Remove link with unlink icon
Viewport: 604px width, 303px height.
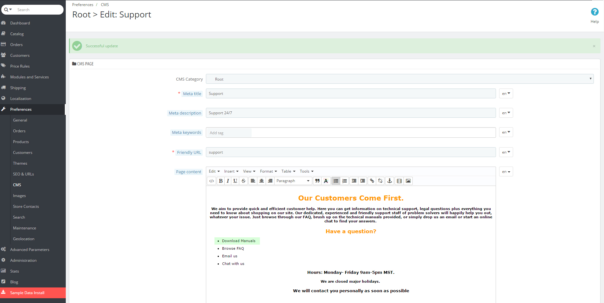click(380, 181)
